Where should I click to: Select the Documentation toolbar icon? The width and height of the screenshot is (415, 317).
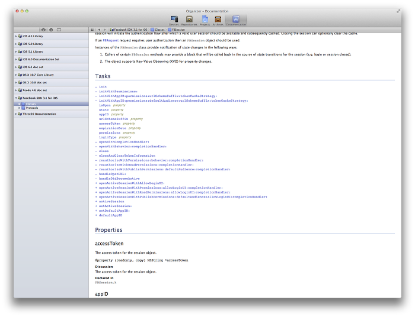tap(236, 20)
